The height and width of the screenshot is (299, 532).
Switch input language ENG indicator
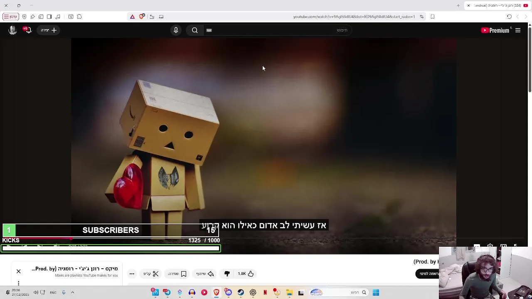(x=53, y=292)
